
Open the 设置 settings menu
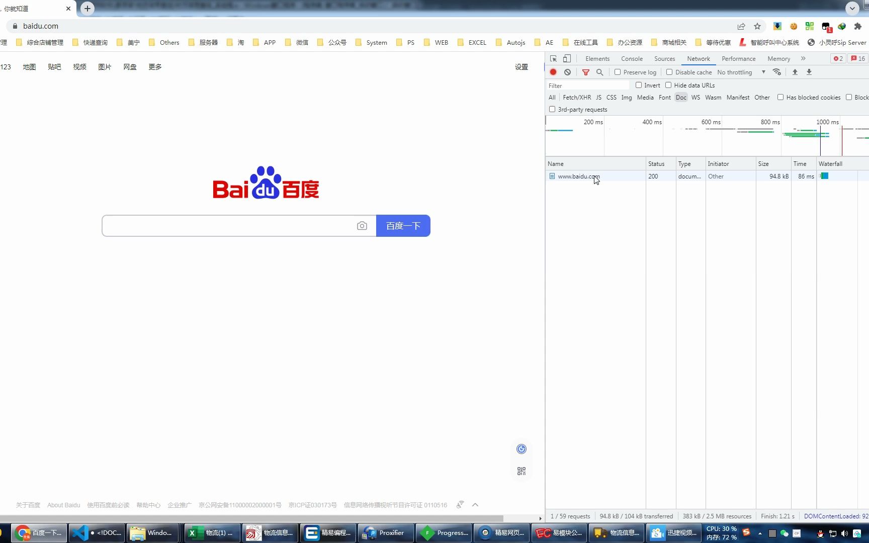(x=522, y=67)
